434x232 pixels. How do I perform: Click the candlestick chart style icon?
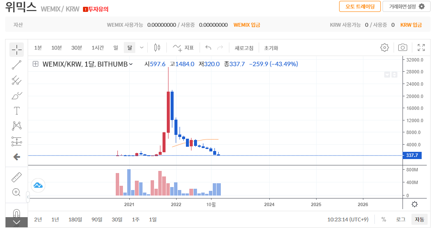point(157,48)
